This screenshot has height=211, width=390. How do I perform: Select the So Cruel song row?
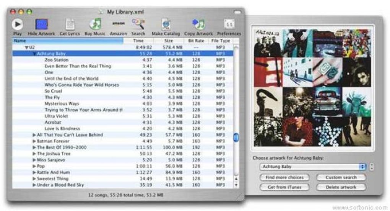(x=123, y=91)
